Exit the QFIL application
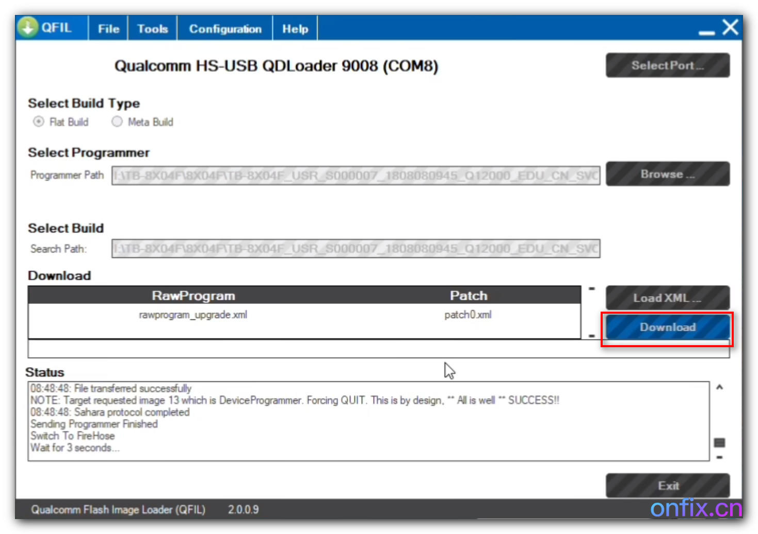 [x=667, y=486]
